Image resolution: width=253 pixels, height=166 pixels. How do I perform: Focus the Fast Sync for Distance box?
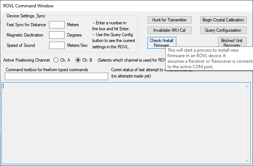tap(57, 25)
